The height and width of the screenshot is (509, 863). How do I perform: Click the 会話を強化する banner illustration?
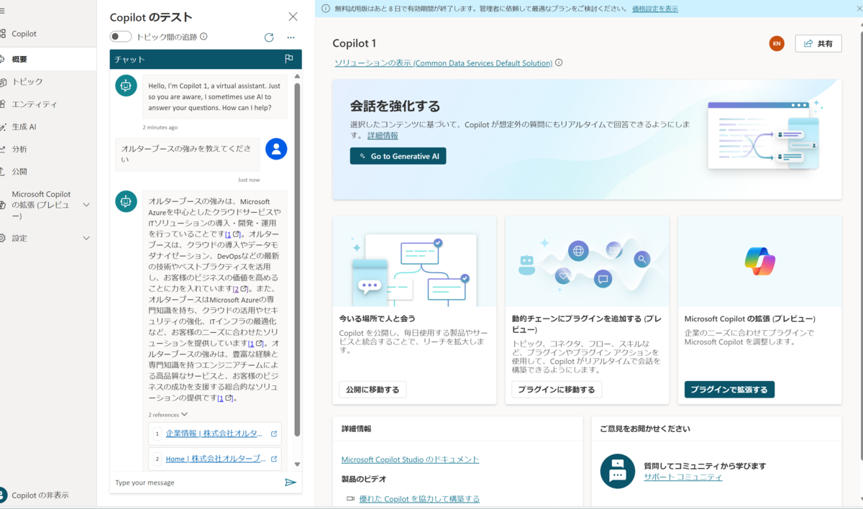765,137
